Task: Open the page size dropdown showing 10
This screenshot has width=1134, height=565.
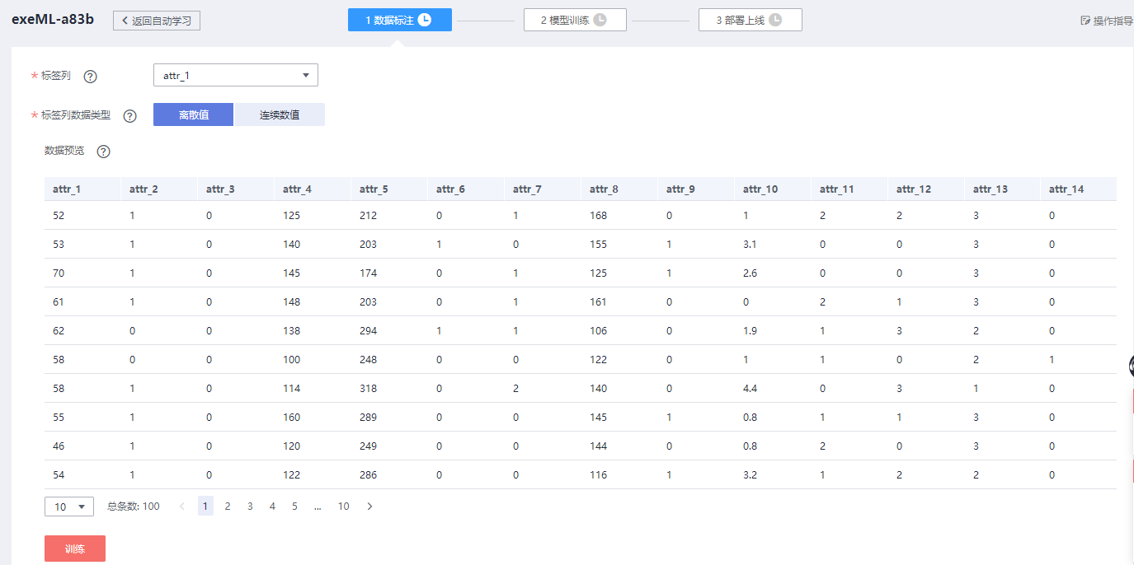Action: [x=69, y=507]
